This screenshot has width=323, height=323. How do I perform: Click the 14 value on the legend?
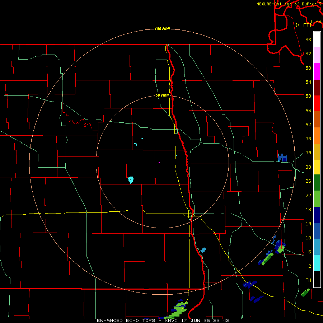[308, 224]
